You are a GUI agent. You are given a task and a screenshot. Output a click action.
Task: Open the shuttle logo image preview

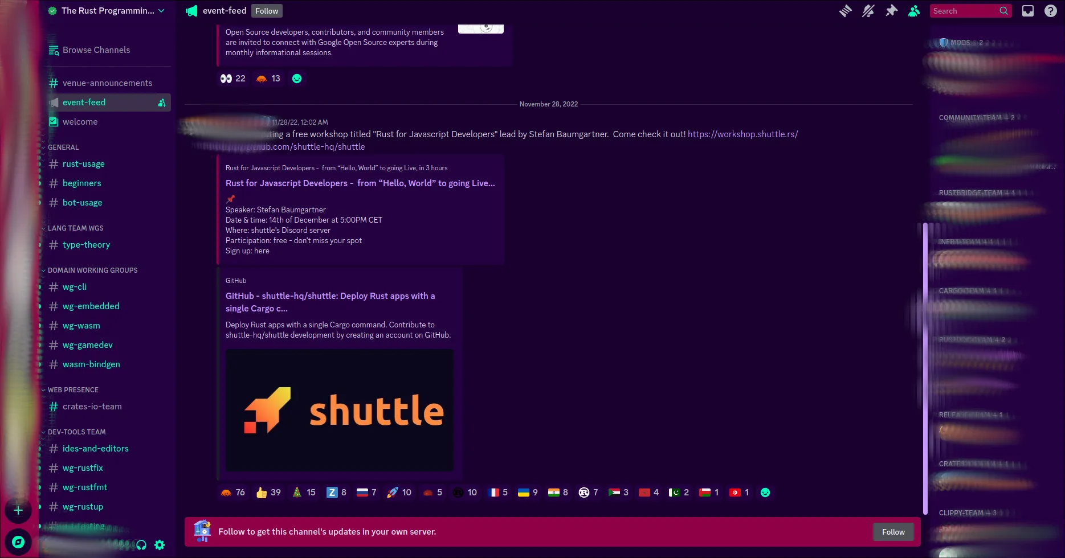click(x=340, y=410)
